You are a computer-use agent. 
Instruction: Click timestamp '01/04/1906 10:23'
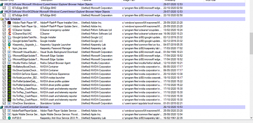click(173, 52)
